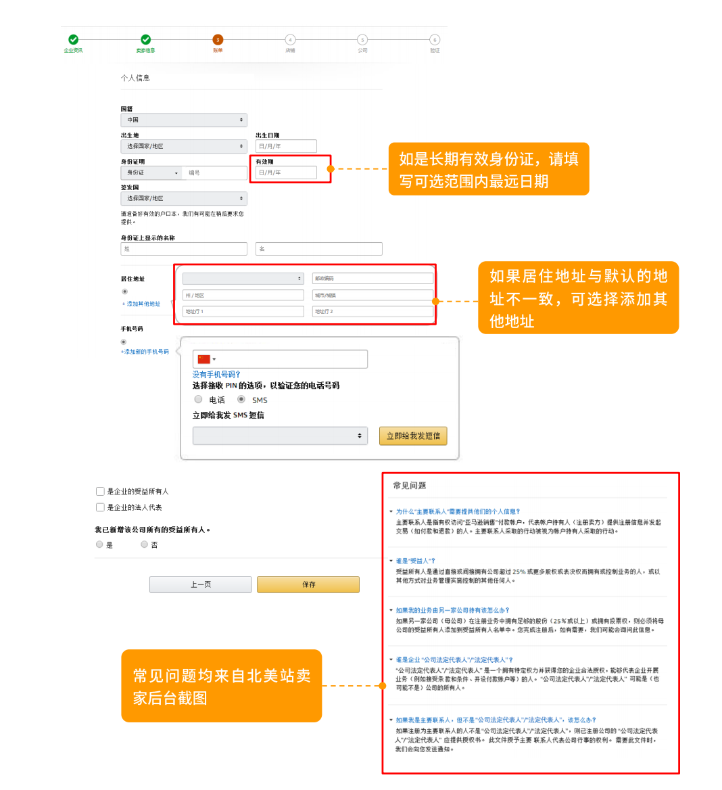Select the 电话 PIN verification option
Image resolution: width=722 pixels, height=790 pixels.
pyautogui.click(x=198, y=400)
